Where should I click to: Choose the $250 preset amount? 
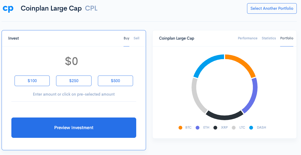(74, 81)
